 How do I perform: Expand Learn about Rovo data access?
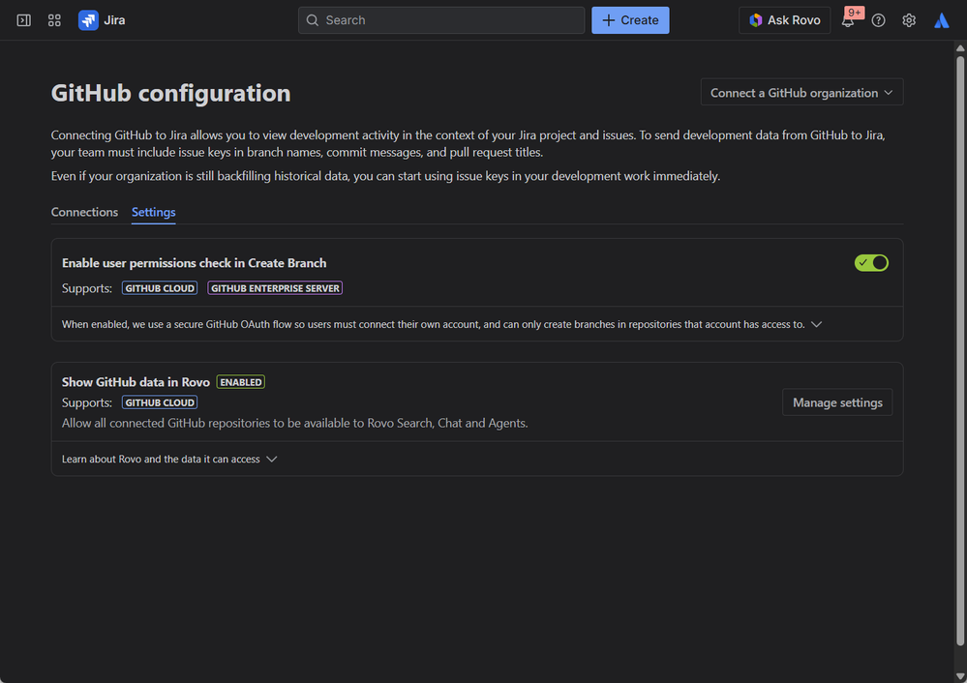tap(169, 460)
